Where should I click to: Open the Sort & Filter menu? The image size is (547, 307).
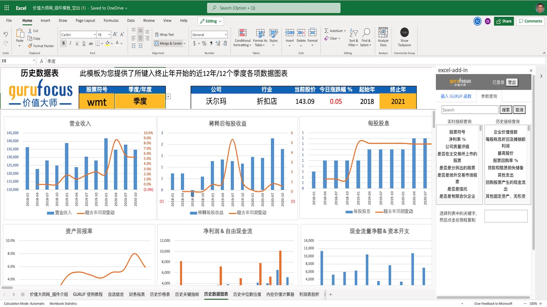click(354, 37)
